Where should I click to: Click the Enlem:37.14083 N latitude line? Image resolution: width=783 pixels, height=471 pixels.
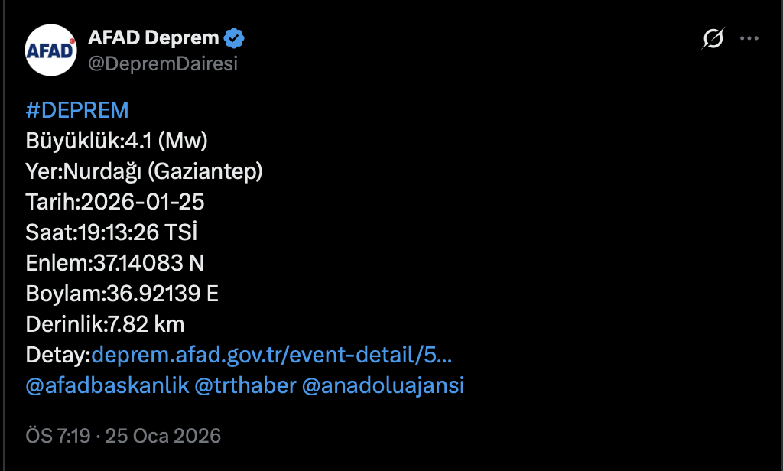pyautogui.click(x=115, y=262)
